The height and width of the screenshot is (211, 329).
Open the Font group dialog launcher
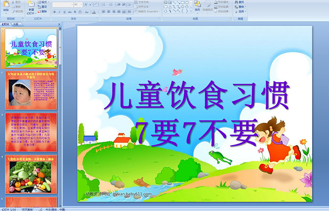coord(98,19)
